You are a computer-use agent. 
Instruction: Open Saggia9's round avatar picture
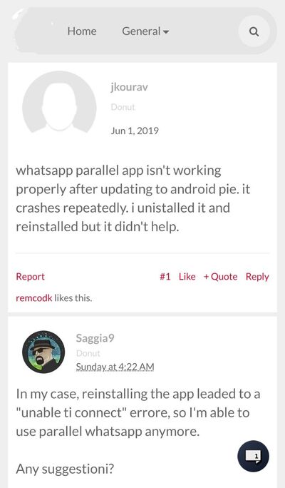pyautogui.click(x=43, y=352)
